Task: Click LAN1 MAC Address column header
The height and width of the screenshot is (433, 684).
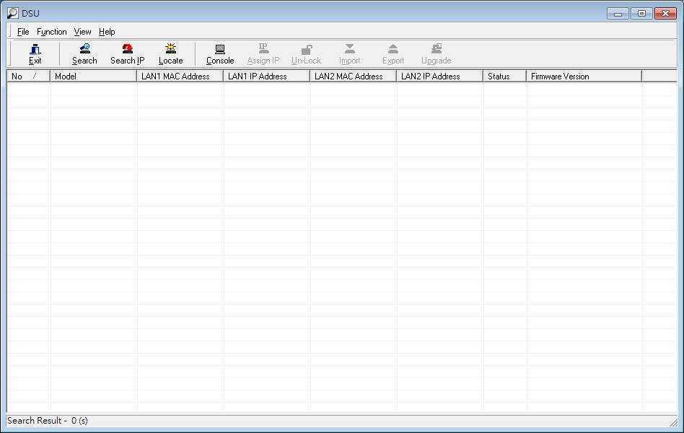Action: 180,76
